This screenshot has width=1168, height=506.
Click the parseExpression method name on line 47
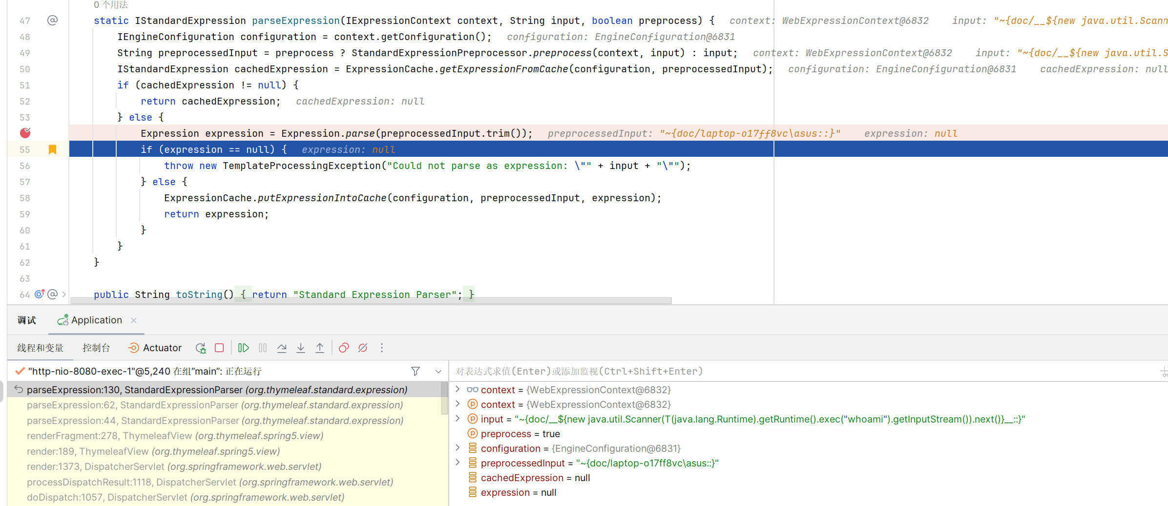(x=295, y=21)
